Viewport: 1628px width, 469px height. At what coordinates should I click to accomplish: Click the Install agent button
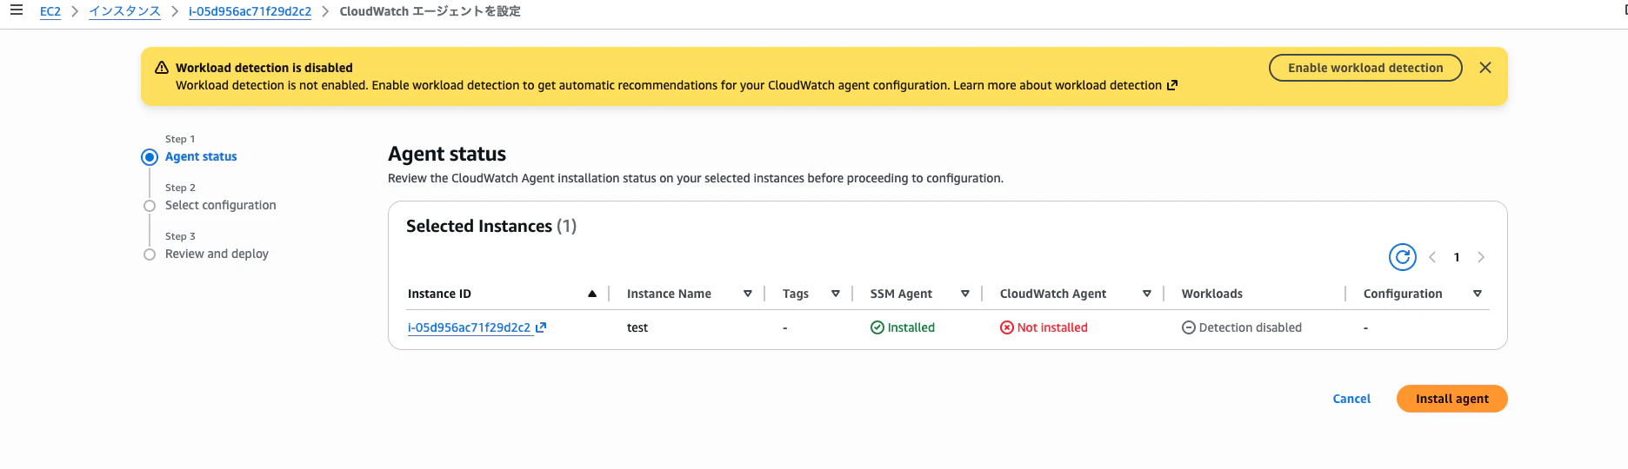1451,399
